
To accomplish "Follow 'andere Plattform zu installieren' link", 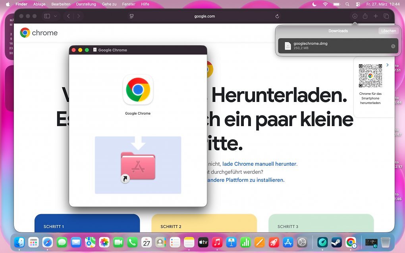I will [245, 180].
